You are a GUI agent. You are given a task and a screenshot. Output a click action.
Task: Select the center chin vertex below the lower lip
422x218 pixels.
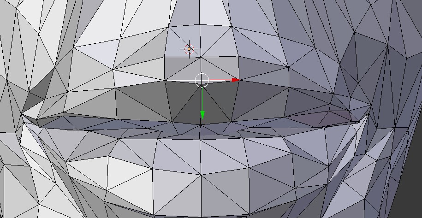[201, 175]
